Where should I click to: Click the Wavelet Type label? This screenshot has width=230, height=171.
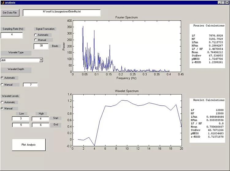[x=16, y=53]
